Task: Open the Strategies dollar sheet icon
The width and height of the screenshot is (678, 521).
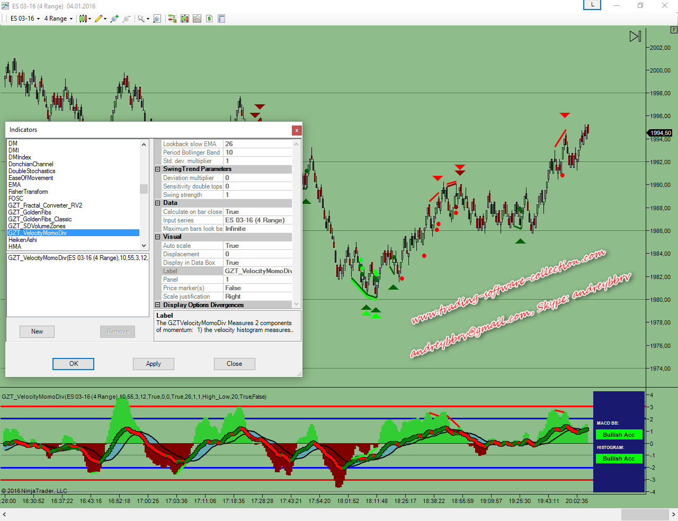Action: [x=209, y=19]
